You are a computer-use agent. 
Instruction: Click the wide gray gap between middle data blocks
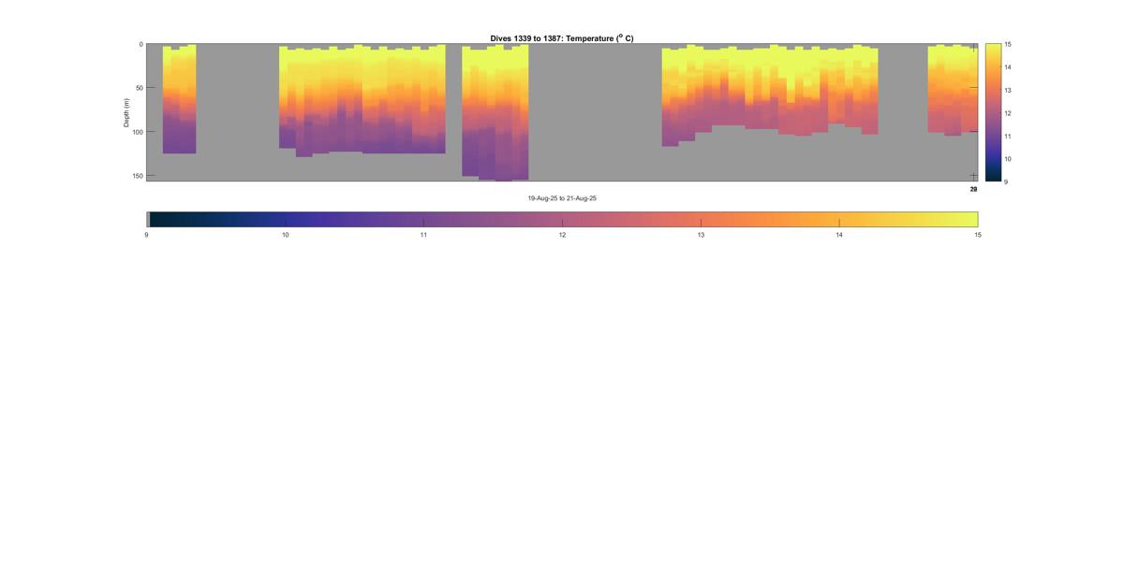pyautogui.click(x=595, y=112)
